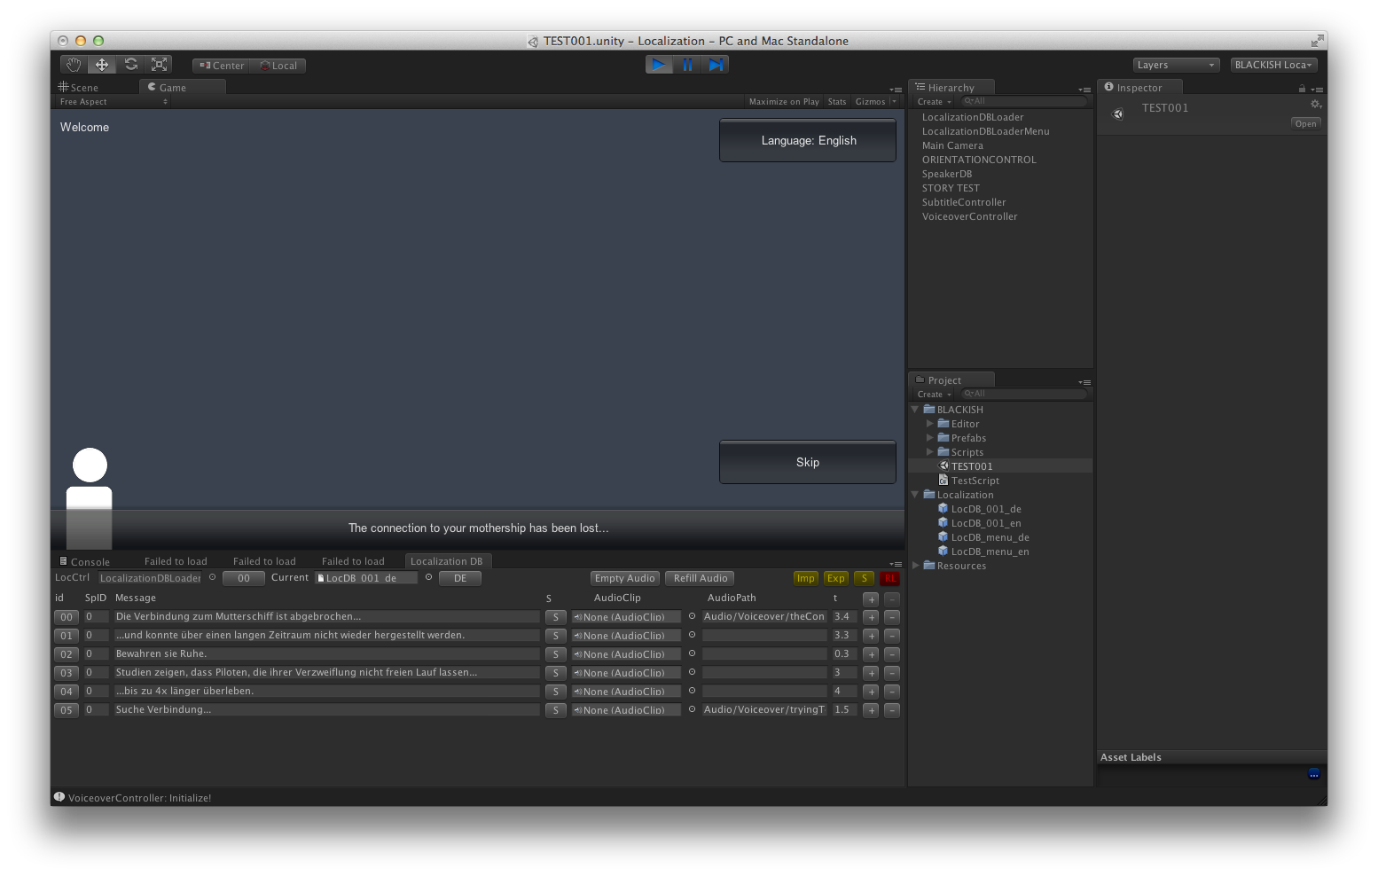Screen dimensions: 1378x876
Task: Click the blue Asset Labels swatch in Inspector
Action: point(1313,773)
